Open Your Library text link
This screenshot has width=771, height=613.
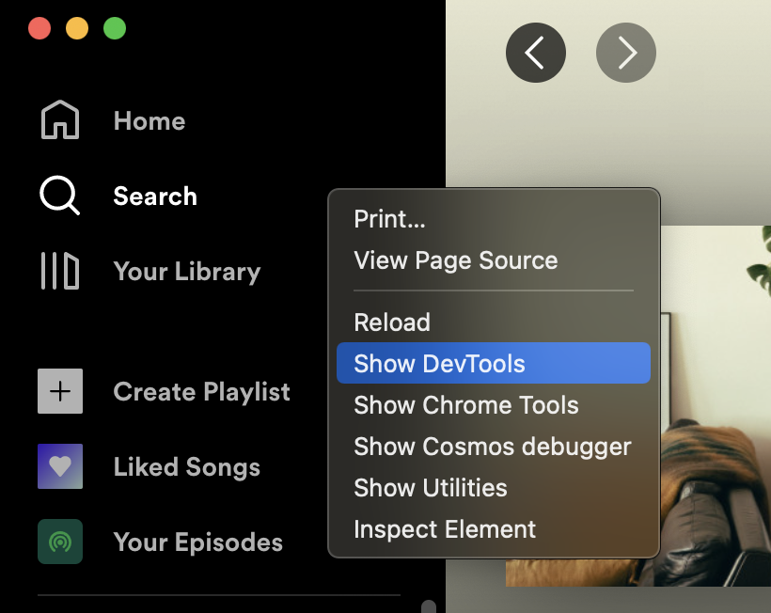pos(187,272)
